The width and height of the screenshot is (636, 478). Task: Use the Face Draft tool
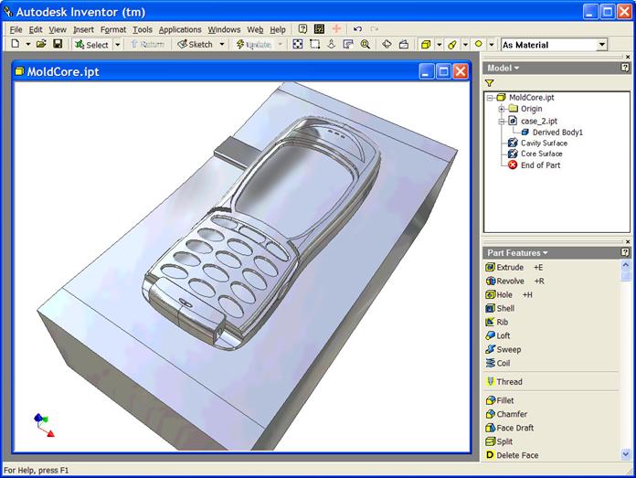[x=514, y=428]
